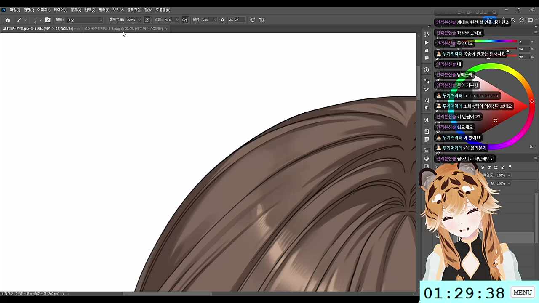The image size is (539, 303).
Task: Click the MENU button beside timer
Action: point(523,292)
